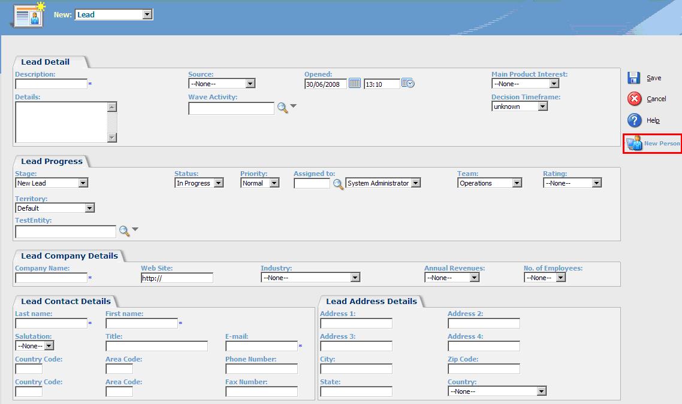Open the Status dropdown showing In Progress
Image resolution: width=682 pixels, height=404 pixels.
(x=199, y=183)
